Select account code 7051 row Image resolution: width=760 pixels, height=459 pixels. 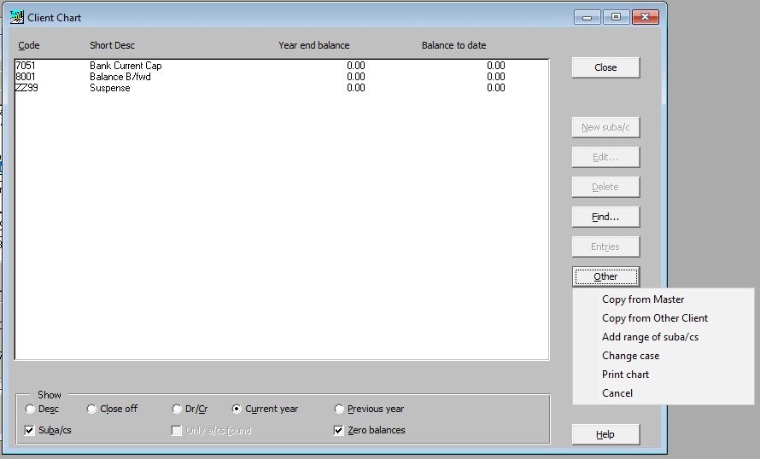tap(282, 66)
